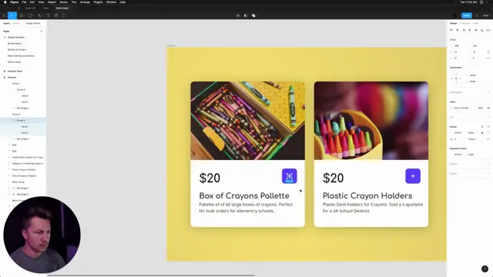Click the Border Radius page
This screenshot has height=277, width=493.
(15, 43)
